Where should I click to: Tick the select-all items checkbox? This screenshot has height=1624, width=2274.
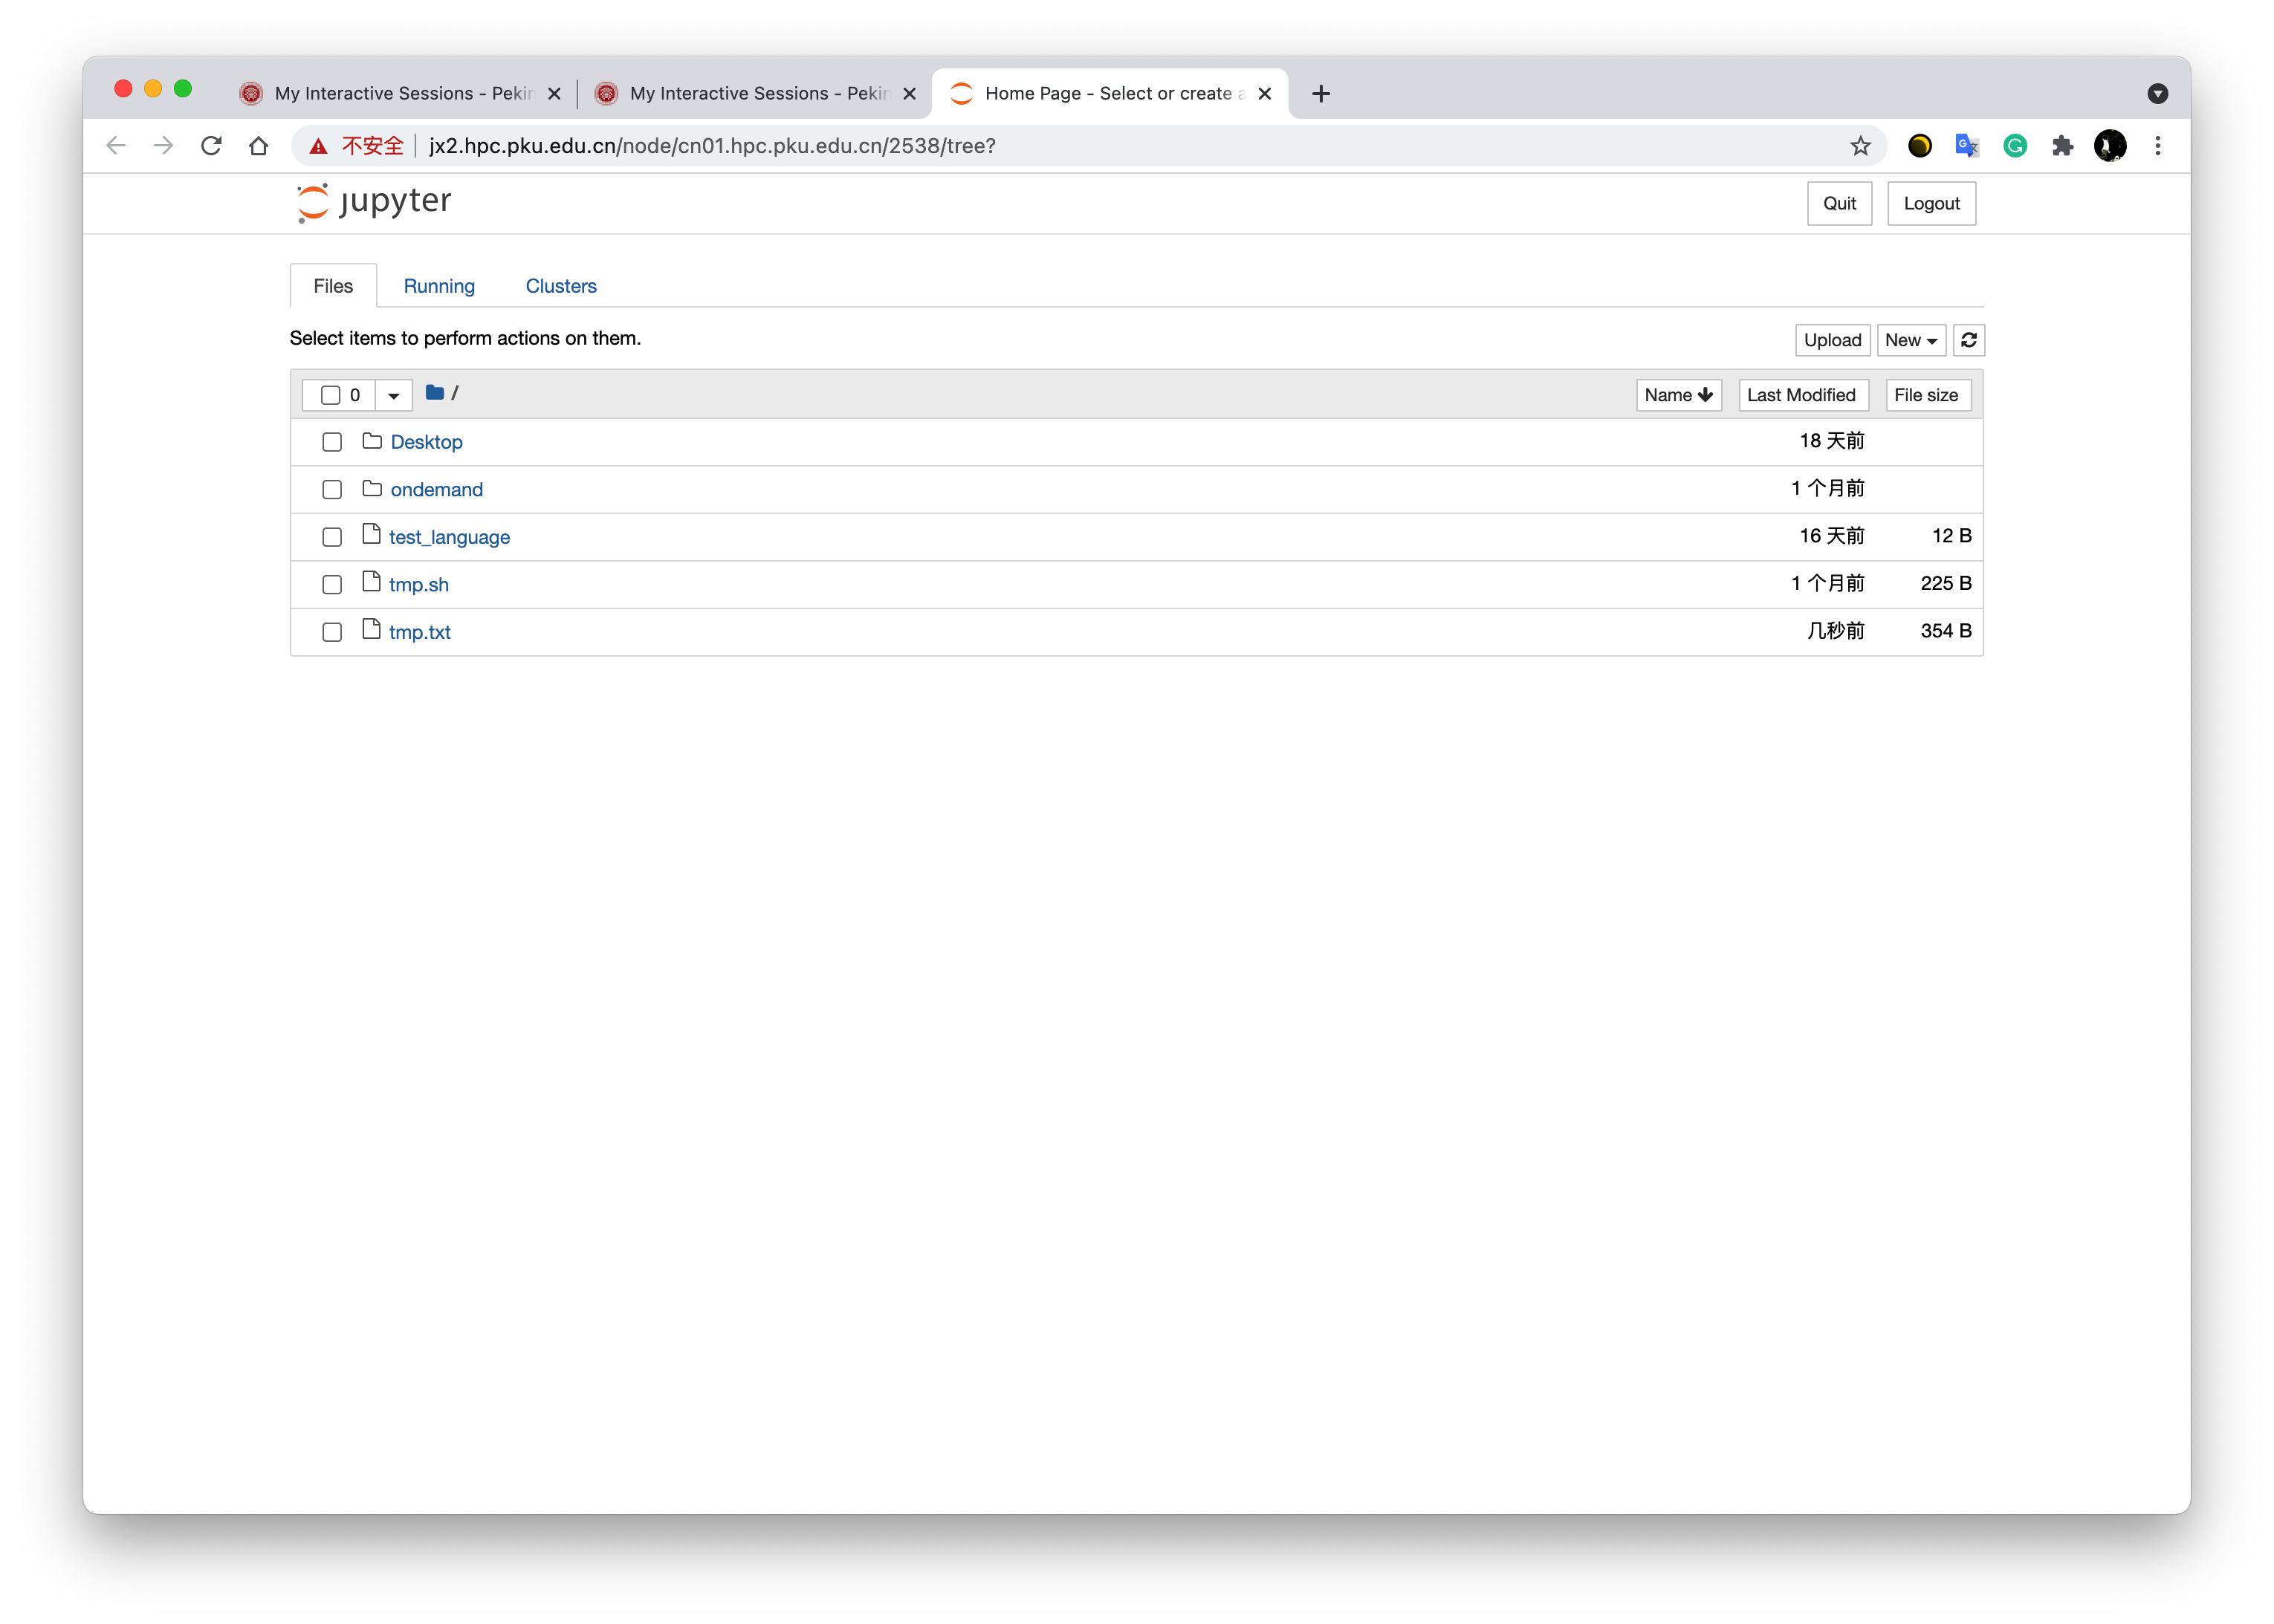tap(330, 395)
